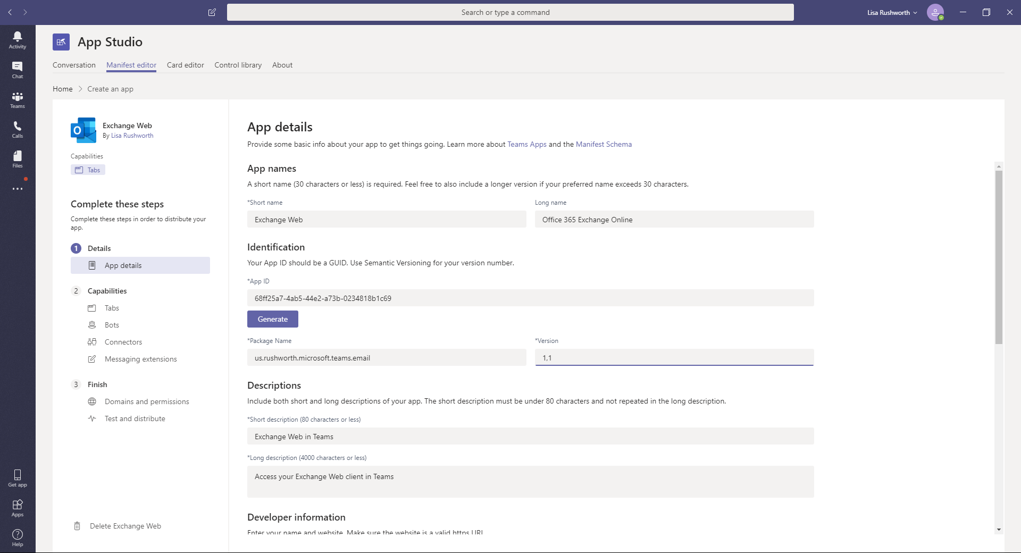Click the scrollbar up arrow
Screen dimensions: 1021x553
coord(999,166)
